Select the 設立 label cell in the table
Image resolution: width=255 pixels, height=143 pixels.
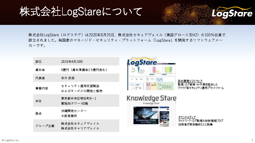(39, 61)
